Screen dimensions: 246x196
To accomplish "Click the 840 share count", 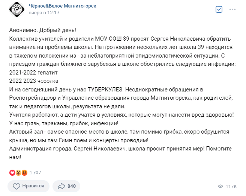I will [71, 186].
